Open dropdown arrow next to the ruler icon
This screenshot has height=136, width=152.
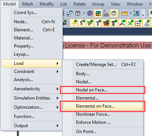click(131, 13)
